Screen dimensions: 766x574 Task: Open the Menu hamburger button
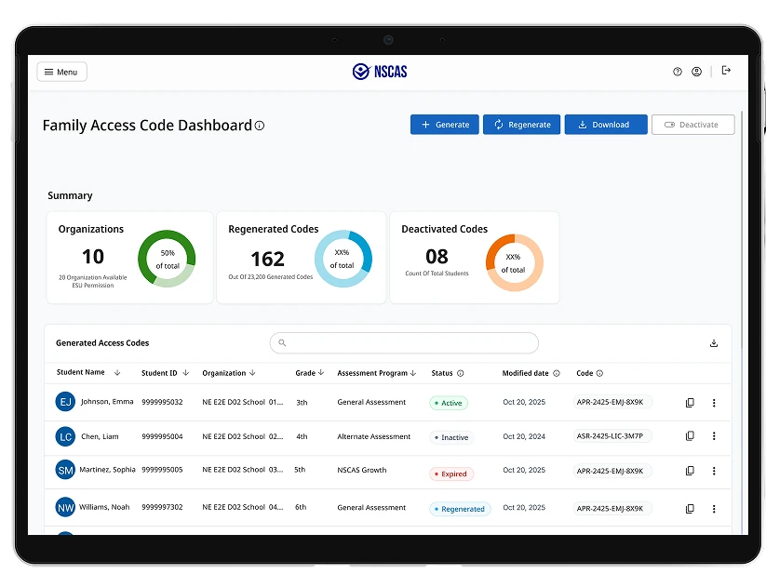point(62,72)
